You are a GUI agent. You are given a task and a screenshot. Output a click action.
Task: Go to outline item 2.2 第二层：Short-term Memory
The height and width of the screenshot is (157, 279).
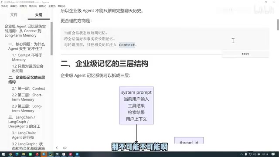(x=27, y=97)
